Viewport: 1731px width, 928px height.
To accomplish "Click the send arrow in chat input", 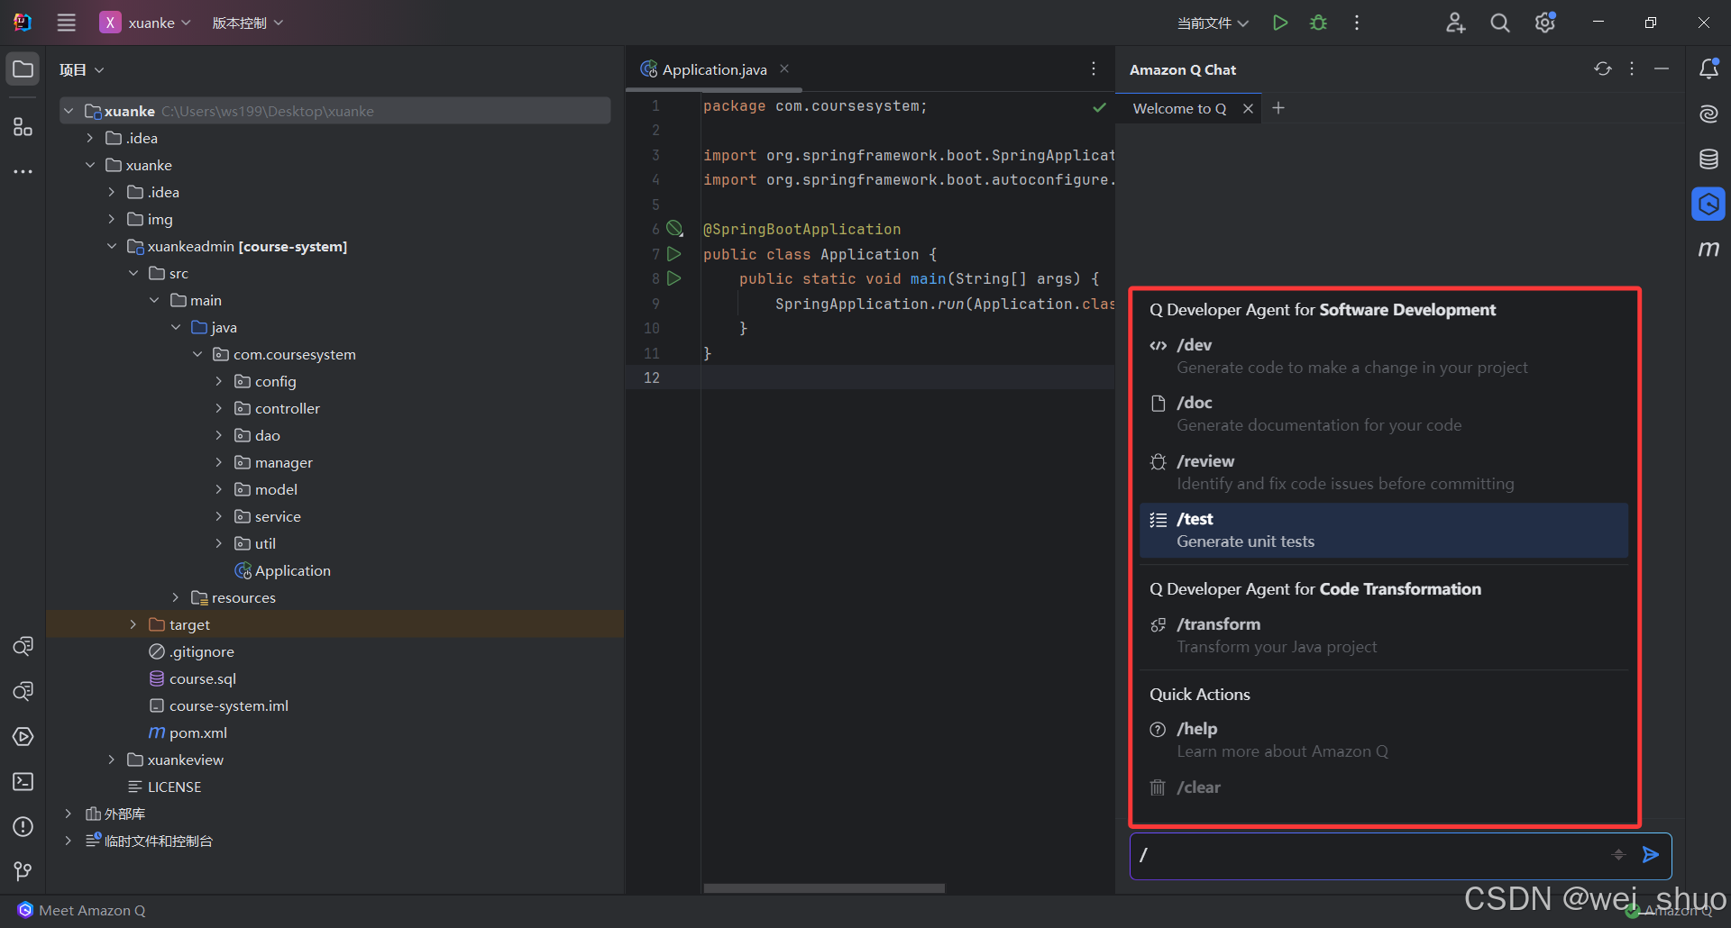I will click(1650, 855).
